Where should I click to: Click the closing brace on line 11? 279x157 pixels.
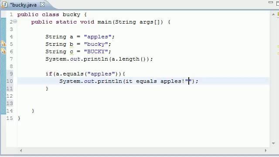(47, 89)
